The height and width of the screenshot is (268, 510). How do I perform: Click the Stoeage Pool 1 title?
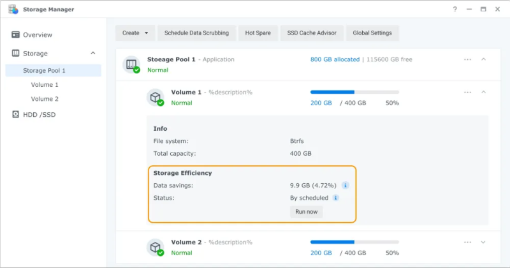click(171, 59)
